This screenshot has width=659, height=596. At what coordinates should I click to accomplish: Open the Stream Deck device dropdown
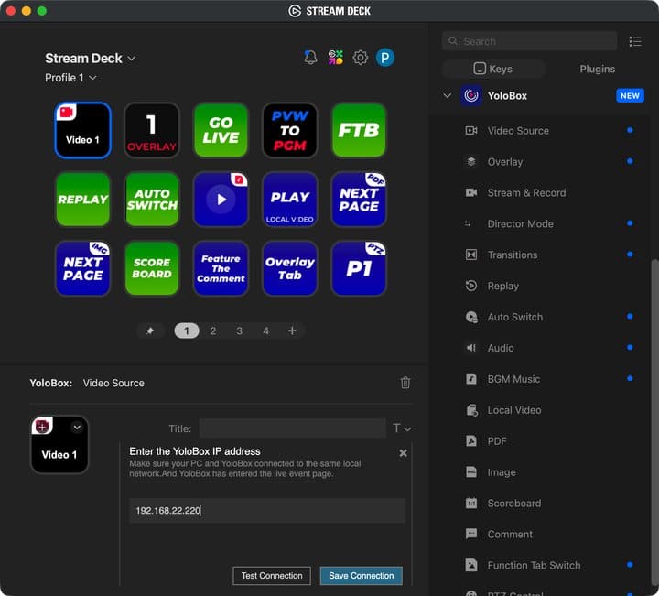91,58
